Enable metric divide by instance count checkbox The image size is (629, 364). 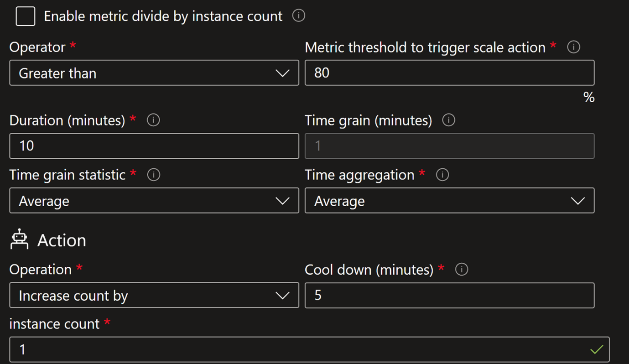pos(26,16)
